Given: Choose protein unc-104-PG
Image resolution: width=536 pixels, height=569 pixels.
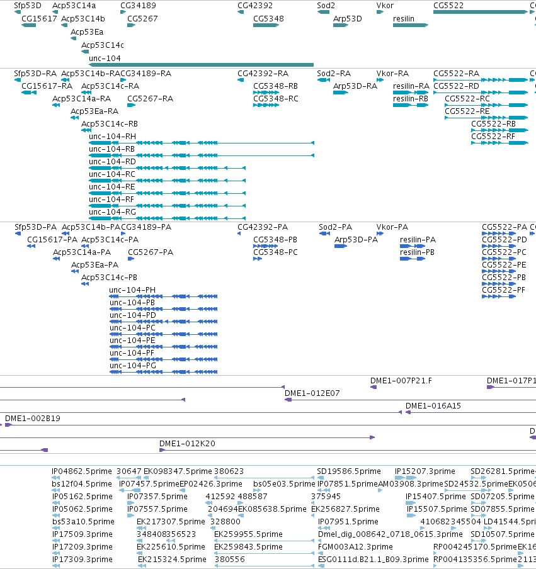Looking at the screenshot, I should [132, 366].
